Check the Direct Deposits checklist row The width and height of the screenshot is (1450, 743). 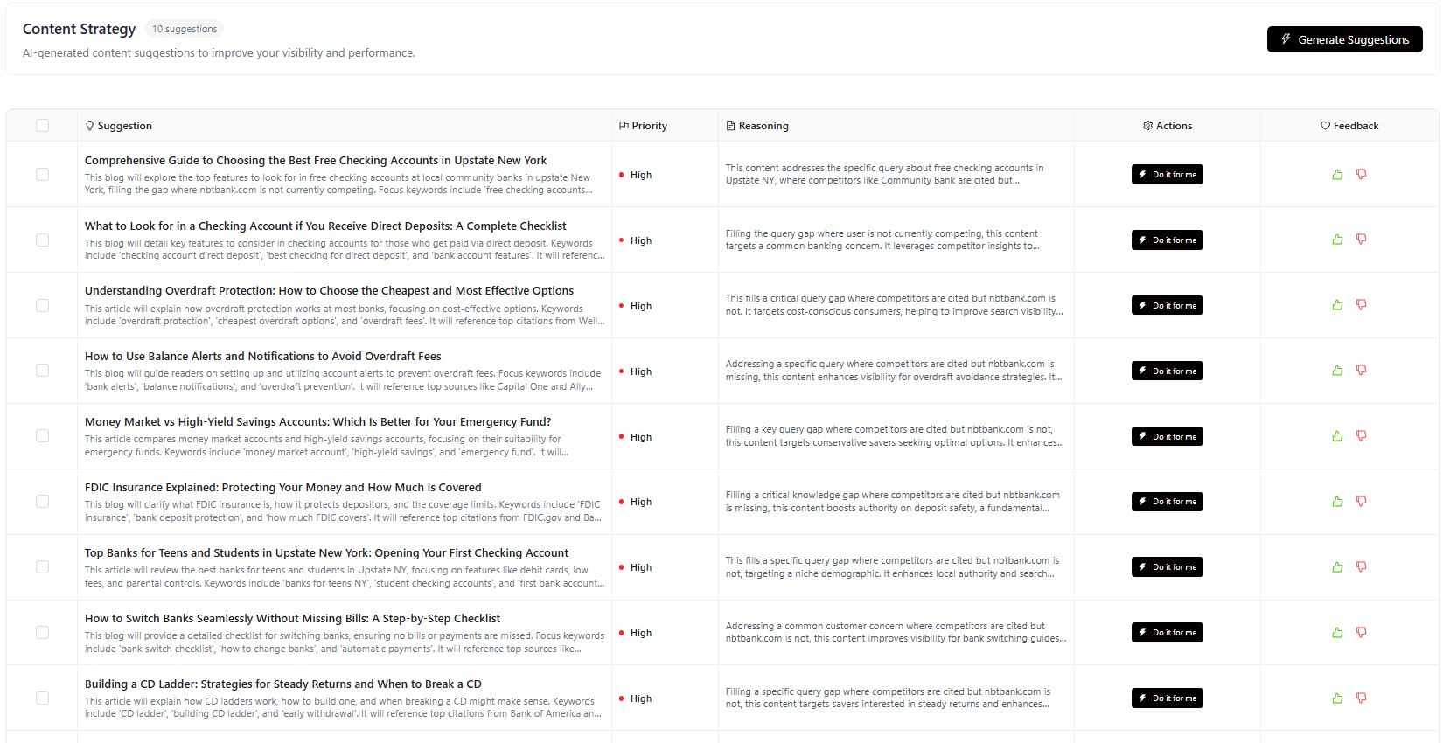[x=42, y=240]
